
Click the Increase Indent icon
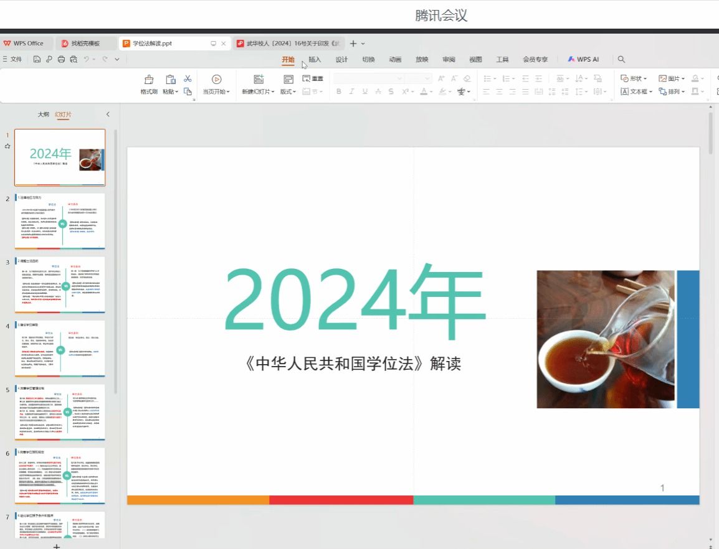coord(539,78)
